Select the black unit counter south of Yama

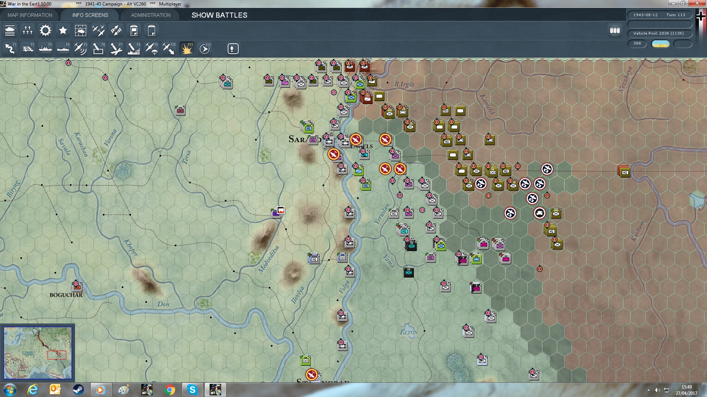[409, 272]
